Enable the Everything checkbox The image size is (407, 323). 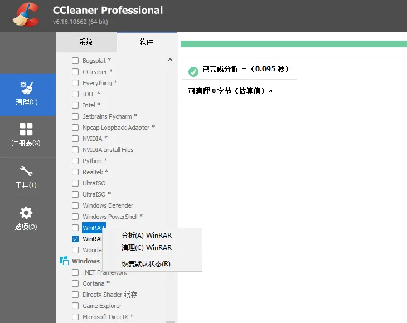click(75, 83)
